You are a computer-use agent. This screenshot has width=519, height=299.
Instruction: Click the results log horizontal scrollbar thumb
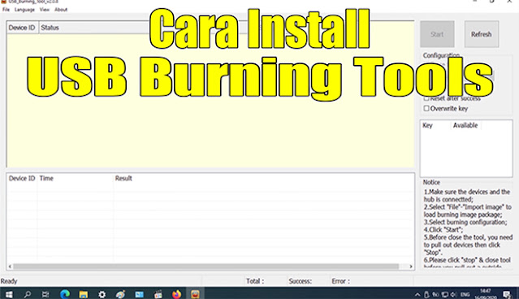click(x=205, y=266)
